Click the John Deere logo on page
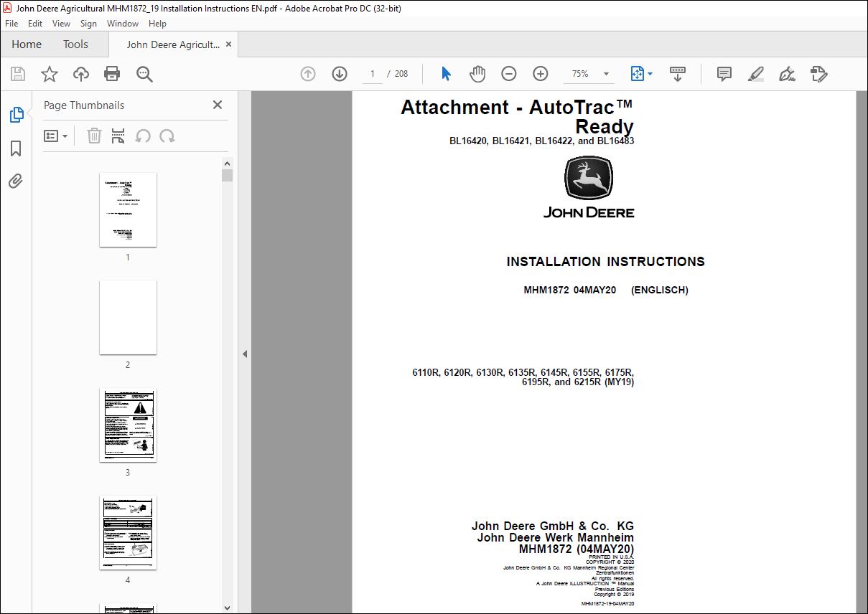 tap(589, 187)
